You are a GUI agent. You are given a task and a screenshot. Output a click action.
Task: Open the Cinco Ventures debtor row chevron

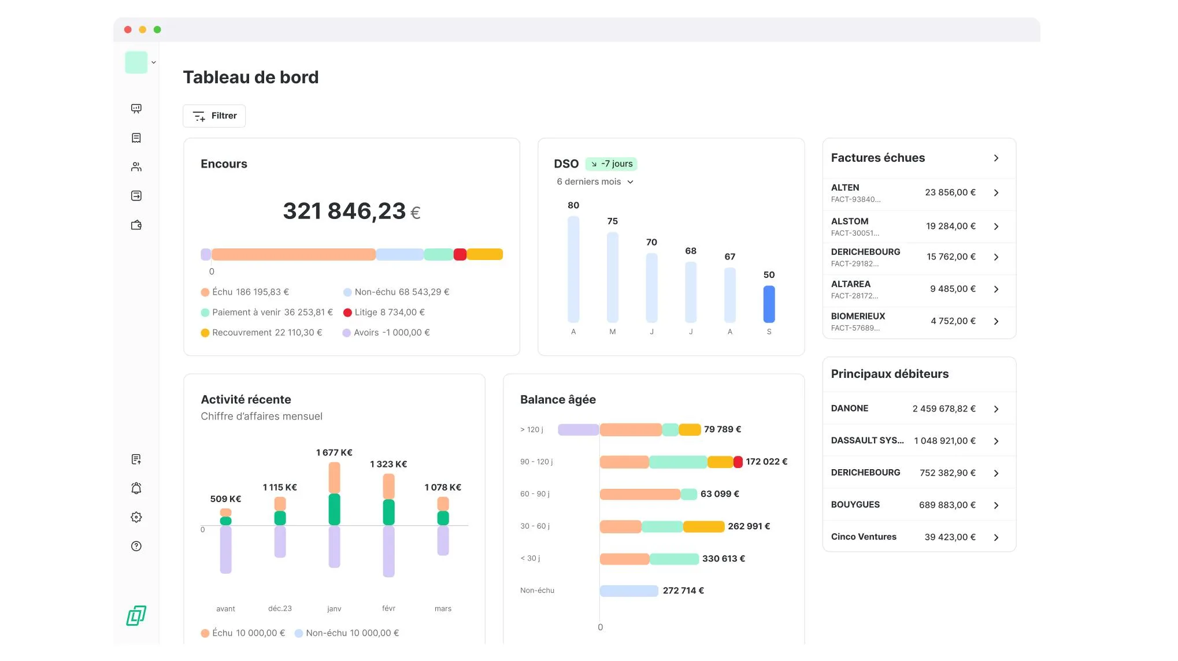(x=997, y=537)
